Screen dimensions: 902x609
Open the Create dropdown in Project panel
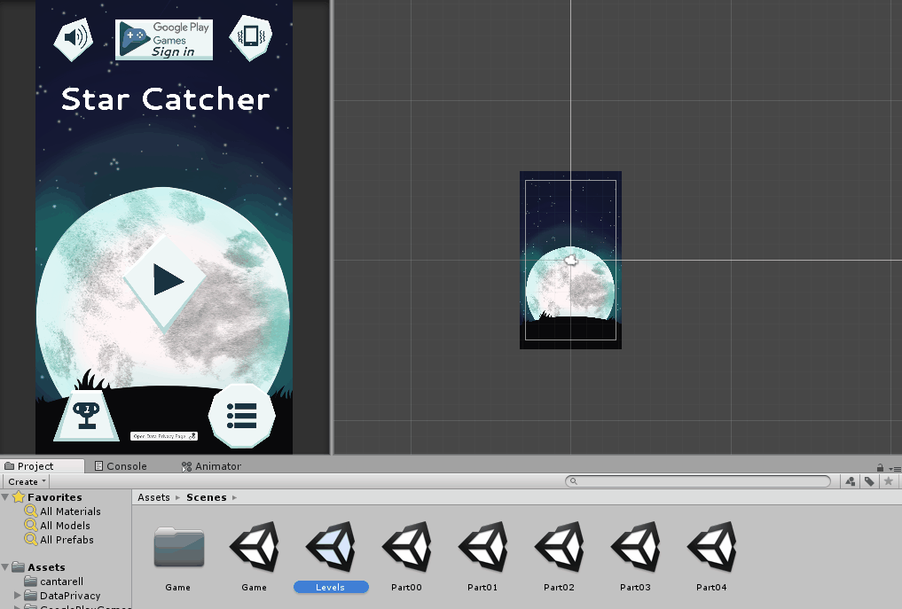point(27,481)
